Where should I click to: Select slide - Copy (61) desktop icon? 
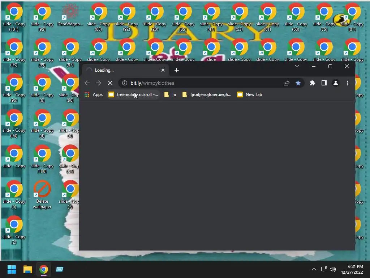(267, 17)
